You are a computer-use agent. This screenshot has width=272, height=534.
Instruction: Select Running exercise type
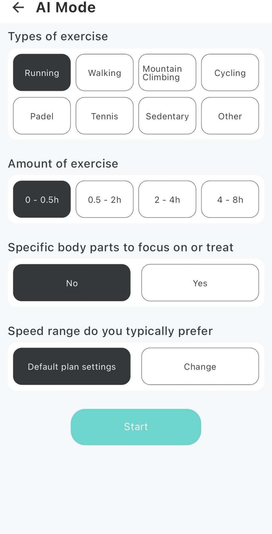tap(42, 73)
